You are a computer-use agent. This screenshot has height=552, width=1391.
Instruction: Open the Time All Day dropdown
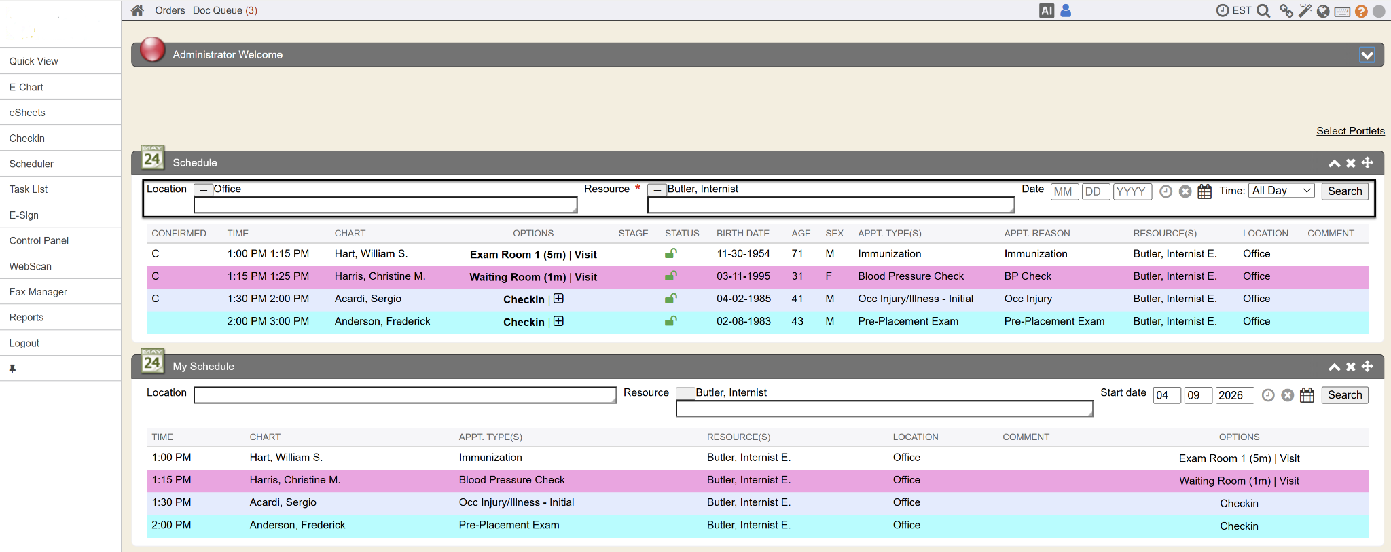pos(1282,191)
